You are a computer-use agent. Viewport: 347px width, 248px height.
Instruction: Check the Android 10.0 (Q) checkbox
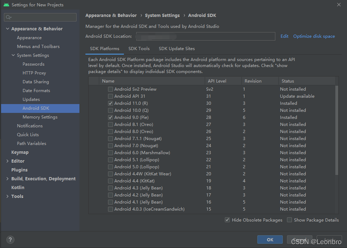(x=110, y=110)
